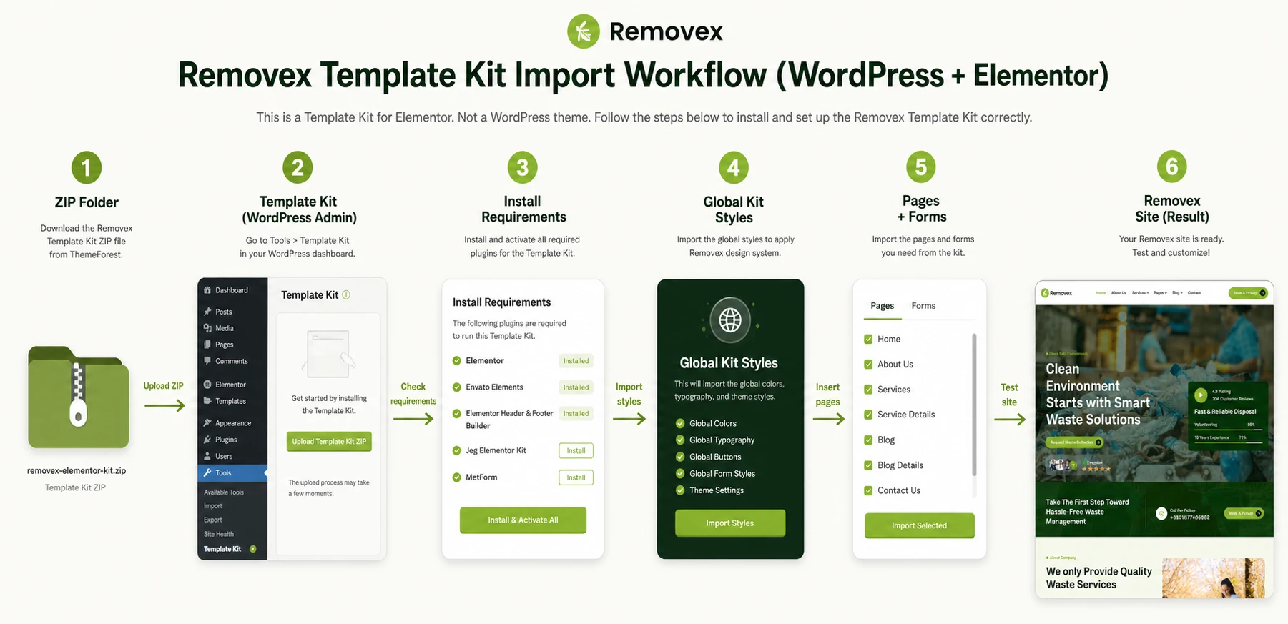Click Contact in site preview navigation
1288x624 pixels.
1194,293
